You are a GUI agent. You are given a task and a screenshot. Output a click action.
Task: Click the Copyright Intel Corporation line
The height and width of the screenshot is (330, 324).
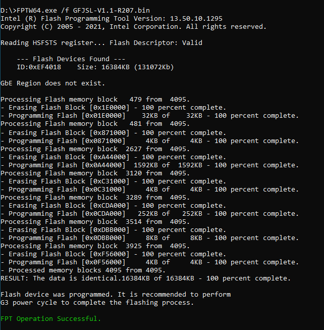(133, 27)
